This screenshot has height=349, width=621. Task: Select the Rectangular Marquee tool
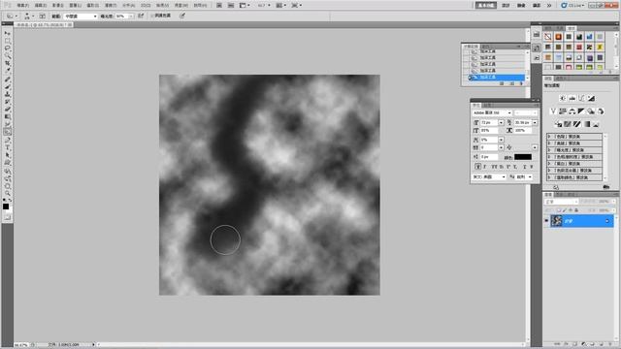[8, 41]
